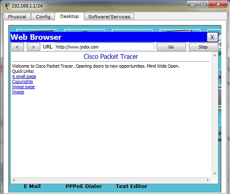Focus the URL address field
Image resolution: width=230 pixels, height=194 pixels.
(x=104, y=47)
